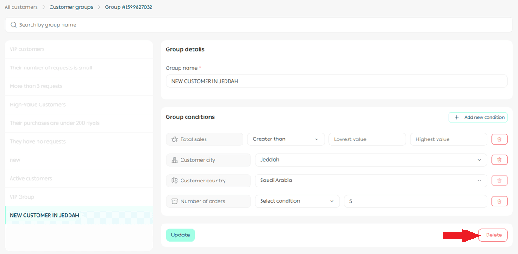Click the Update button
The width and height of the screenshot is (518, 254).
[x=181, y=235]
